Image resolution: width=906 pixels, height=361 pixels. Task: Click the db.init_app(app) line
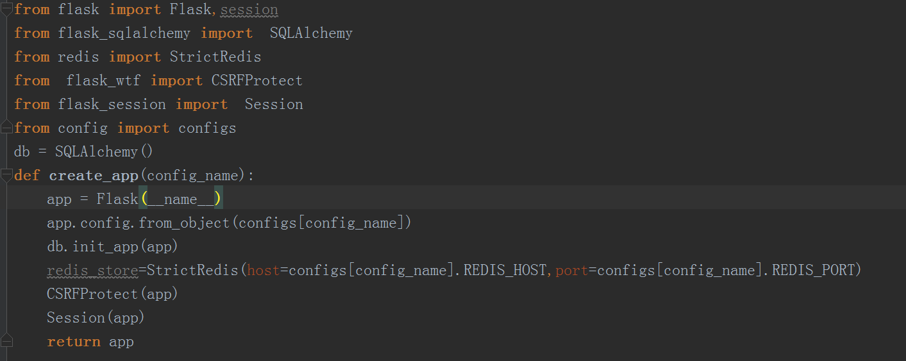click(x=112, y=247)
